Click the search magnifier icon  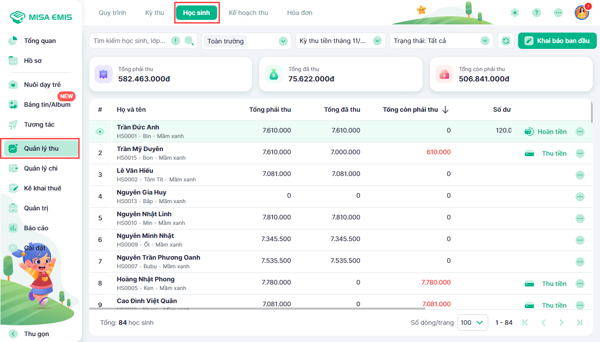[189, 41]
